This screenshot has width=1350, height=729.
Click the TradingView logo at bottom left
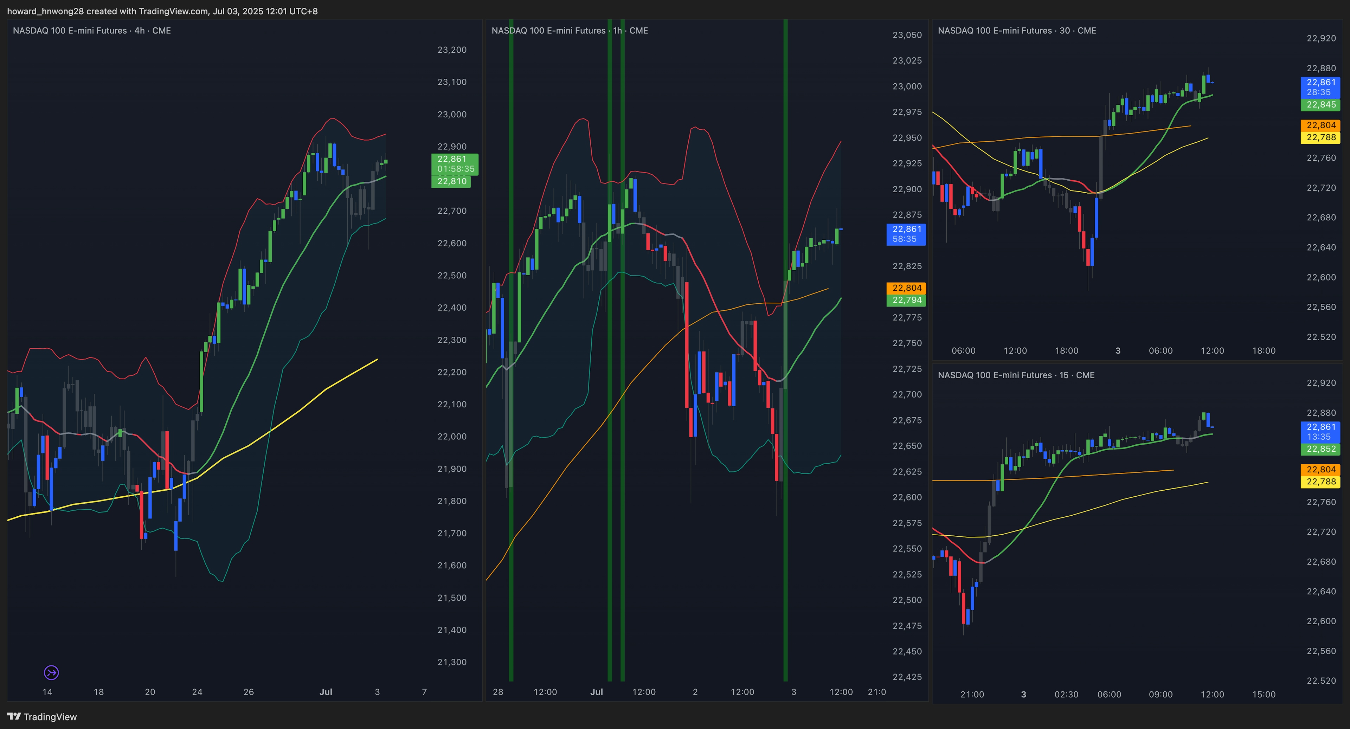pos(42,717)
